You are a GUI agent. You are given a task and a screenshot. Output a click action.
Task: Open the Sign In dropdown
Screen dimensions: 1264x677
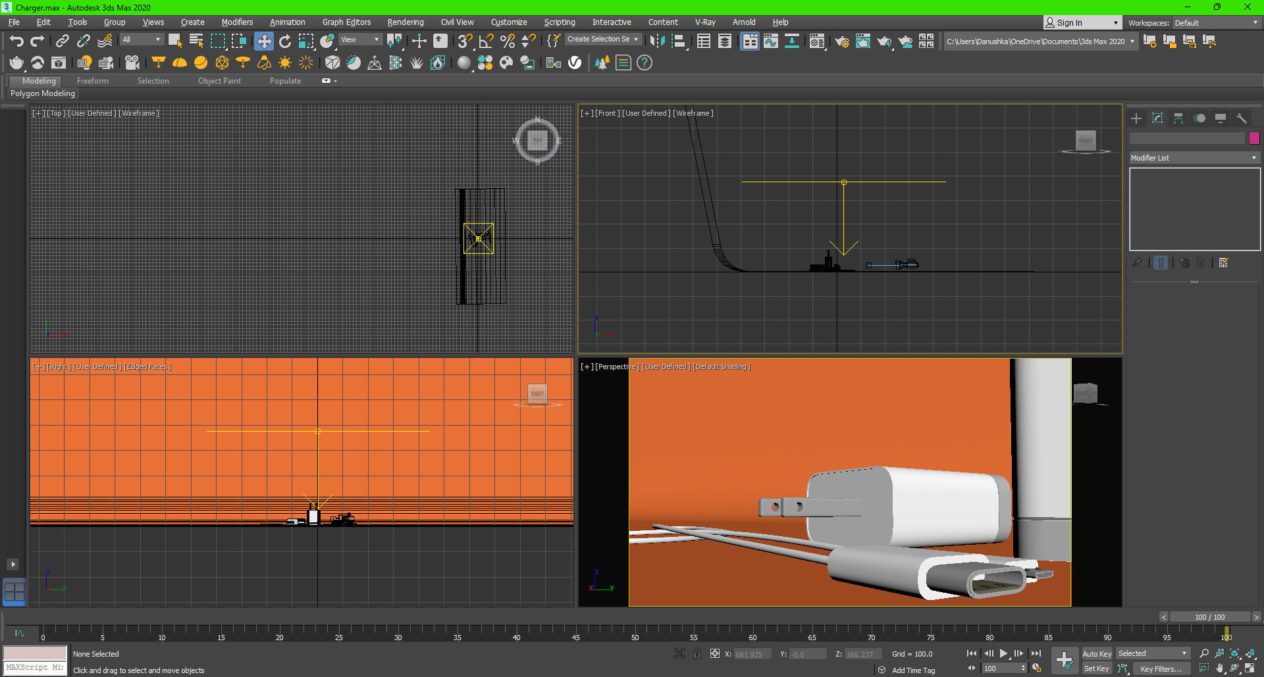click(x=1082, y=23)
